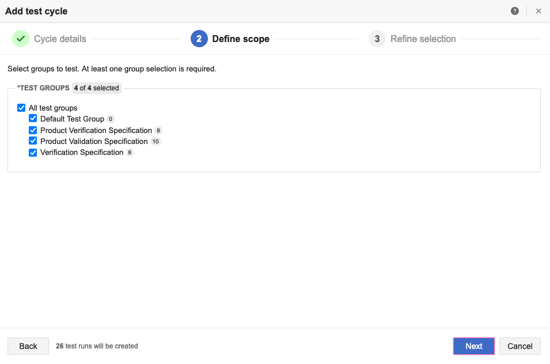Close the Add test cycle dialog
The image size is (550, 364).
tap(538, 11)
